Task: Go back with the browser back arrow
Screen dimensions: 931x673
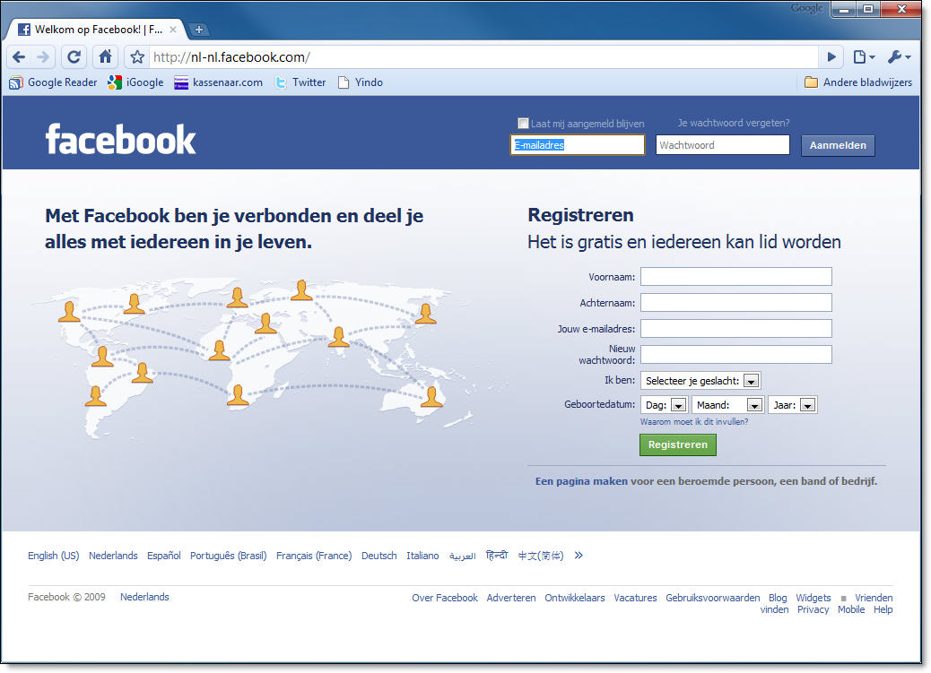Action: click(19, 57)
